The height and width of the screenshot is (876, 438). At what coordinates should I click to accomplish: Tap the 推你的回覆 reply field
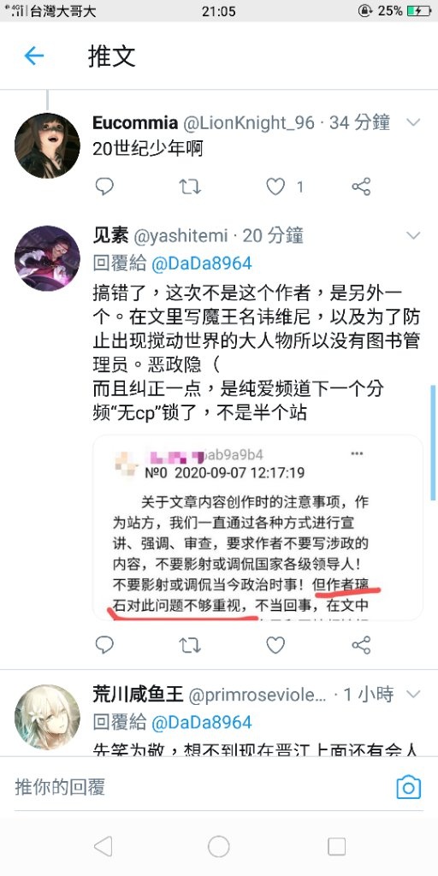pos(201,787)
